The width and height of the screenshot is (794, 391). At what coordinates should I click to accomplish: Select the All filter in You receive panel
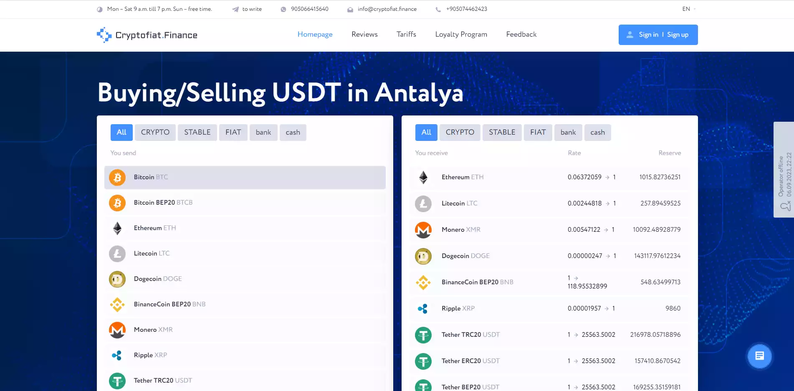[426, 133]
